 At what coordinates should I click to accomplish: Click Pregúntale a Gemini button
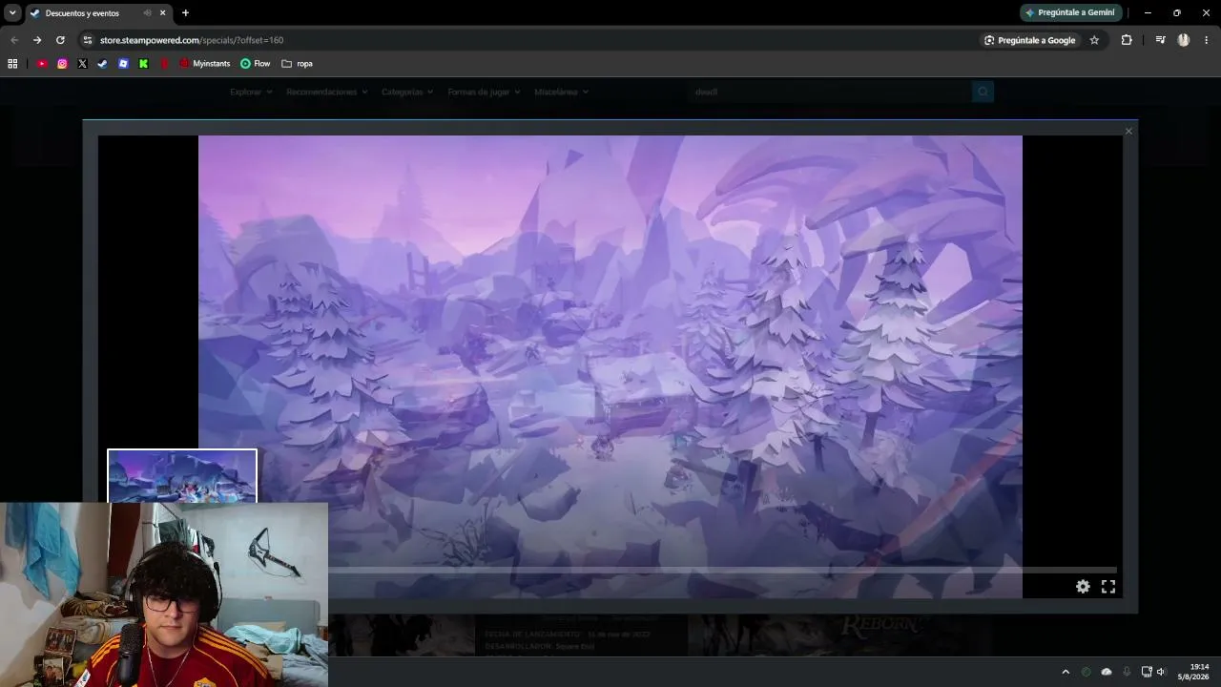click(1069, 12)
